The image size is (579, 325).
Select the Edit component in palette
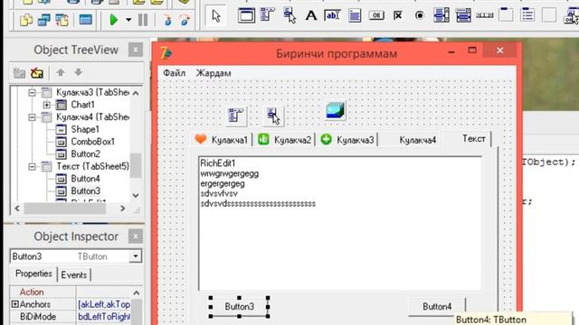[x=332, y=15]
